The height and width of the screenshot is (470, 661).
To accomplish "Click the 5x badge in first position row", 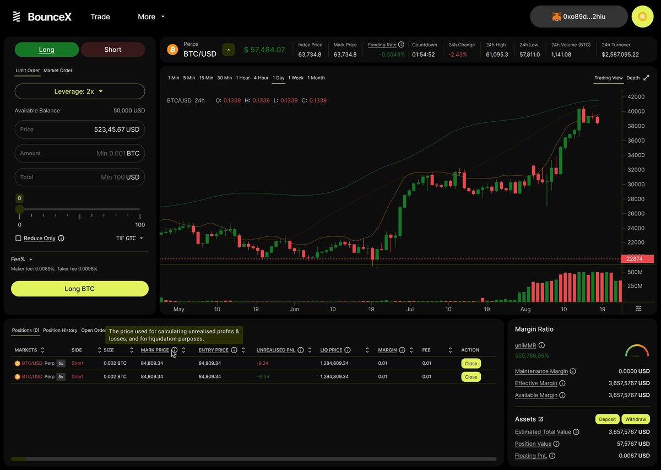I will [x=61, y=364].
